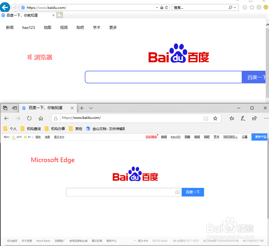Click the lock icon in IE address bar
269x246 pixels.
[x=162, y=7]
